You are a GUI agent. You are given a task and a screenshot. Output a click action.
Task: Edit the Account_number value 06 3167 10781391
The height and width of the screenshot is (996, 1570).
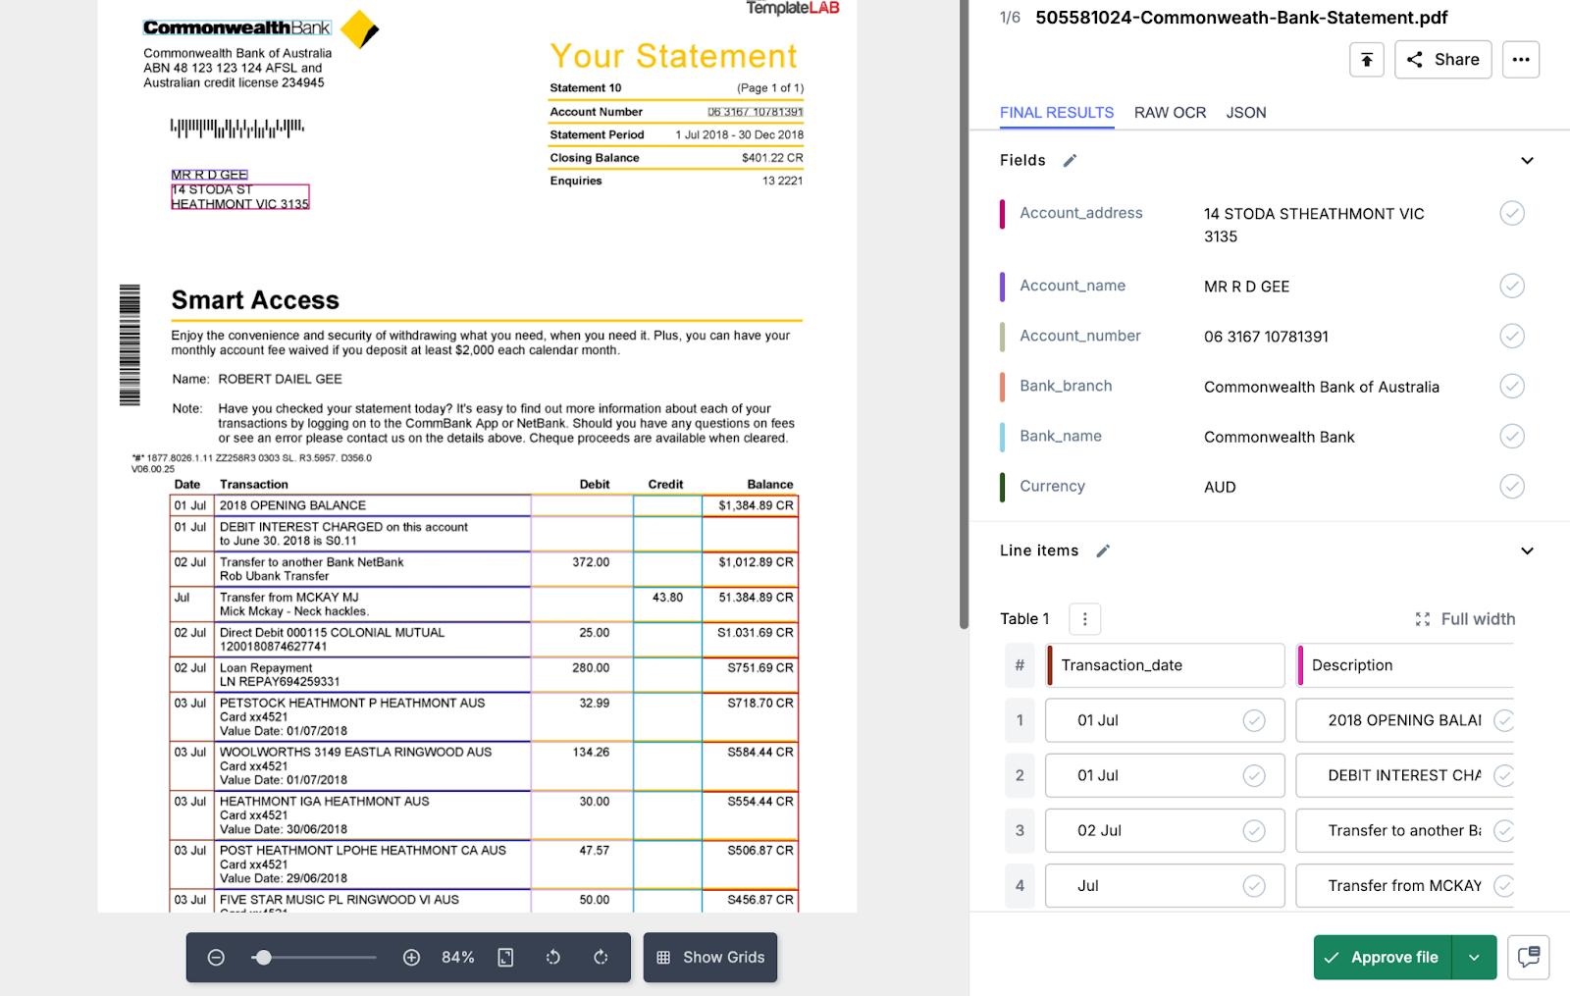coord(1266,337)
